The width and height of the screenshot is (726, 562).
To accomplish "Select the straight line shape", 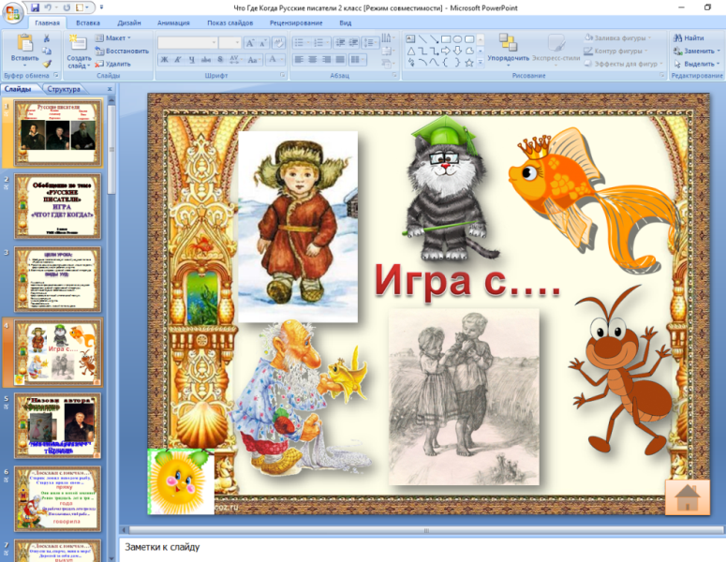I will 422,39.
